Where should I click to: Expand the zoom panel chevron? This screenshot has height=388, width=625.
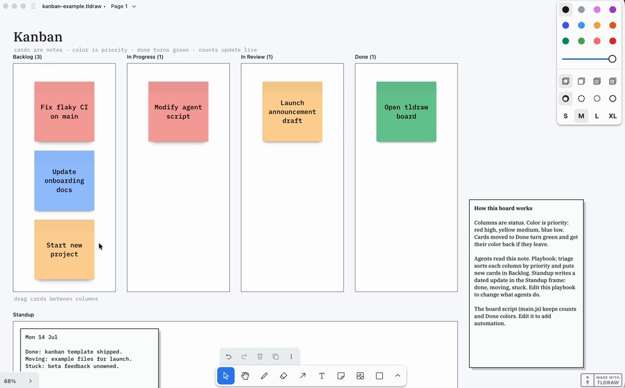coord(30,381)
